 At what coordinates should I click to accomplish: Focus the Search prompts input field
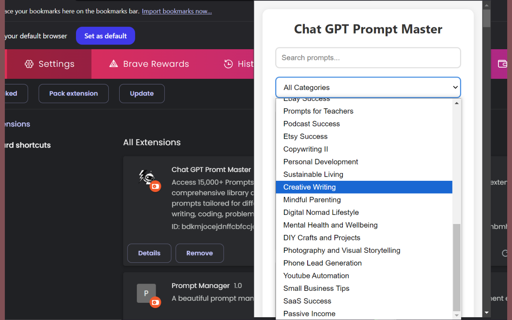click(368, 58)
